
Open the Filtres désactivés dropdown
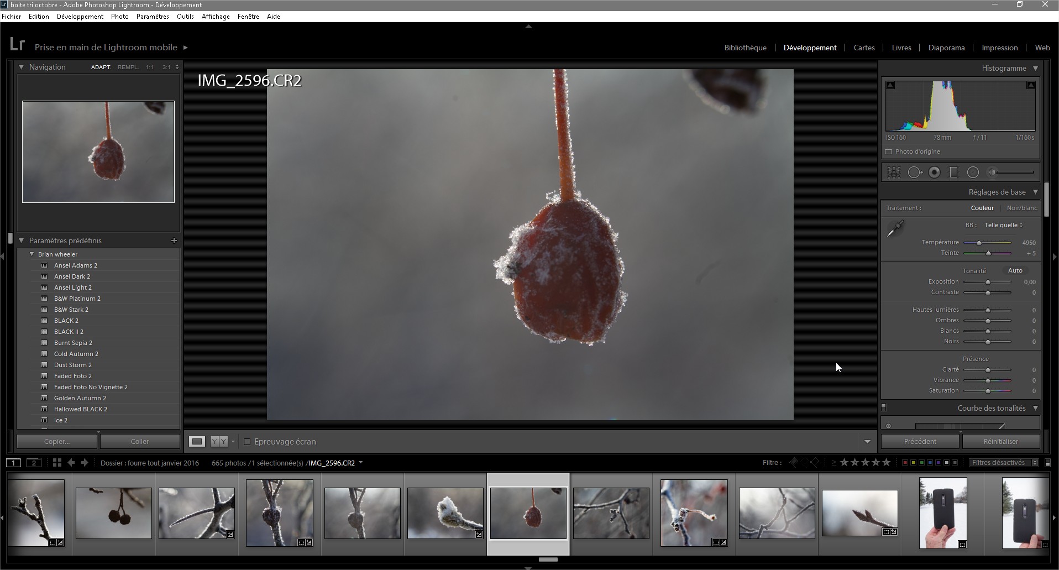[1003, 463]
